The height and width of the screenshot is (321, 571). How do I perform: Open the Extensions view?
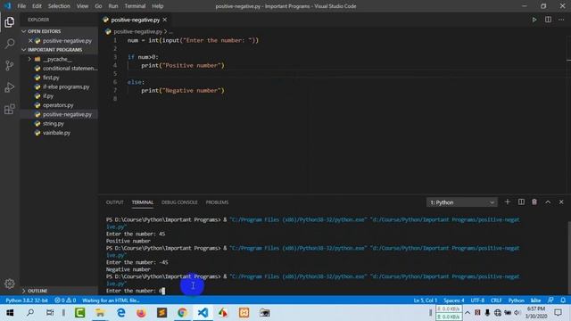pos(10,109)
